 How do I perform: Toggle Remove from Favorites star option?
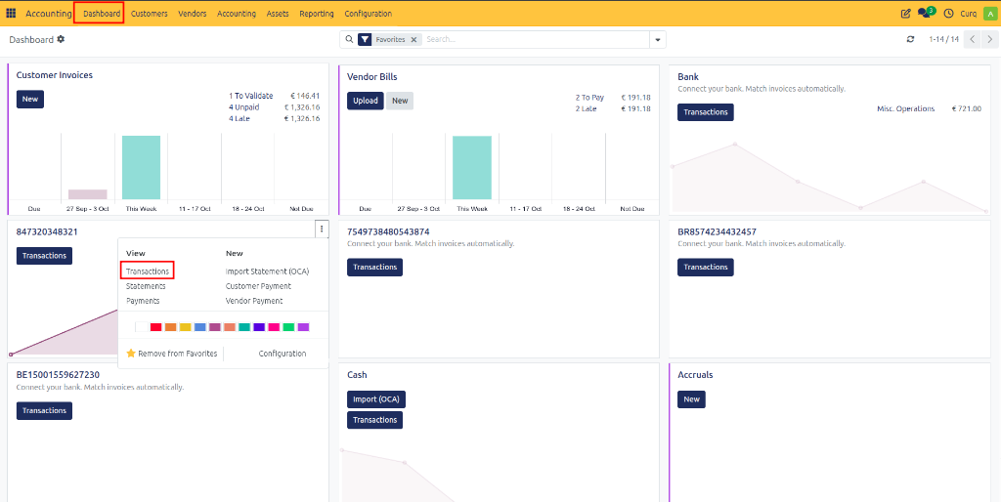click(172, 354)
